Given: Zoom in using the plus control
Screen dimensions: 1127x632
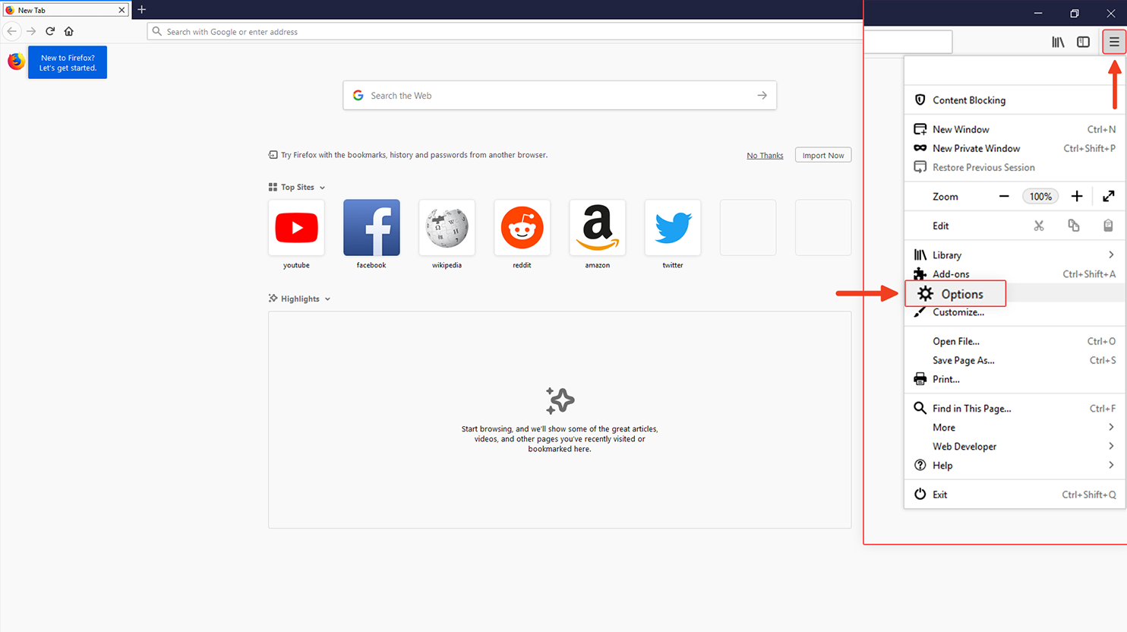Looking at the screenshot, I should pyautogui.click(x=1076, y=196).
